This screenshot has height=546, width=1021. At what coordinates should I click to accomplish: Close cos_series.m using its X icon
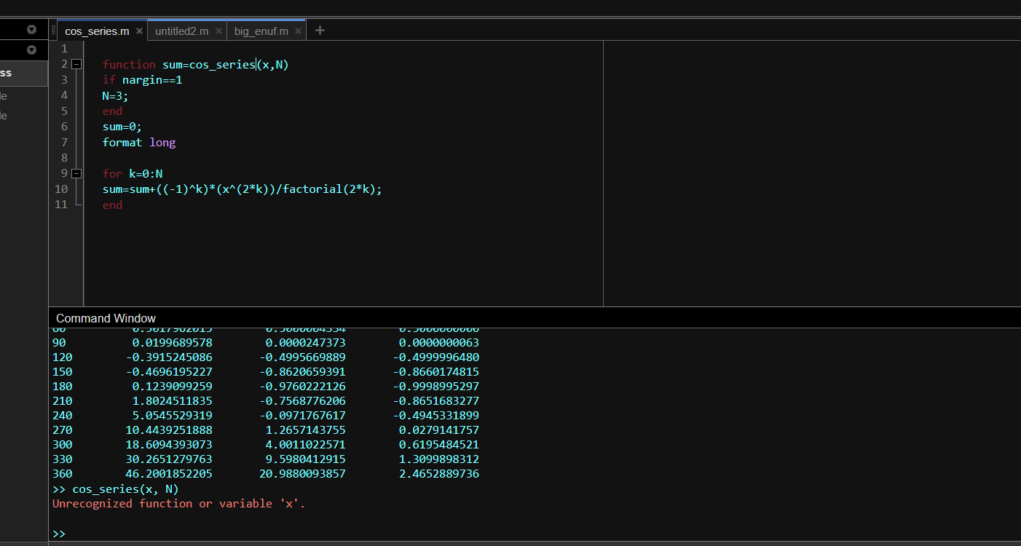tap(138, 31)
